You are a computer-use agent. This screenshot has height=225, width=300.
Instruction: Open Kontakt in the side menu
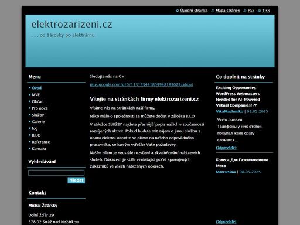point(39,149)
